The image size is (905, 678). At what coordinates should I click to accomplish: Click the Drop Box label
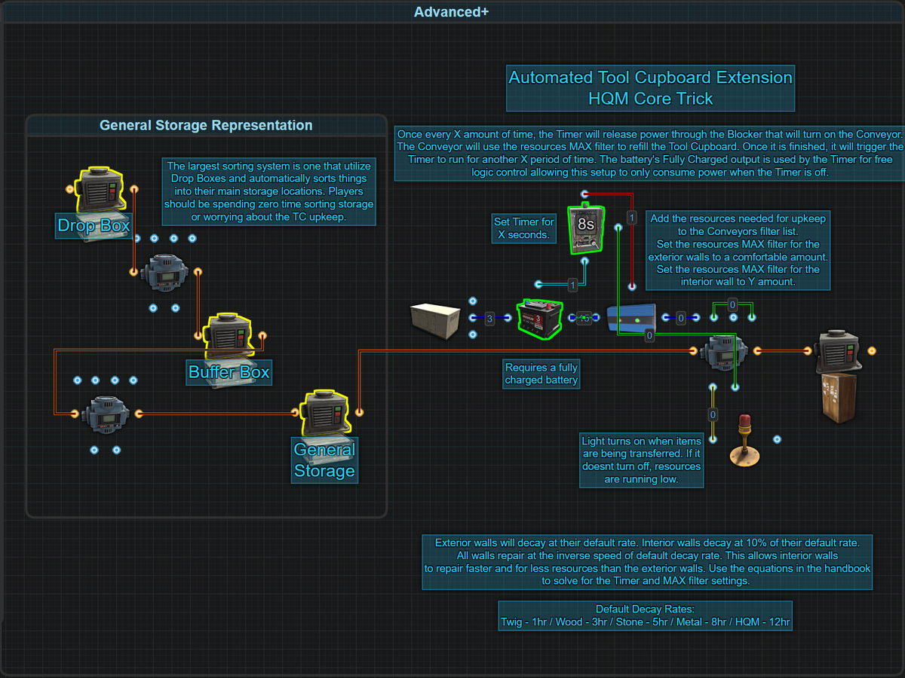coord(94,225)
